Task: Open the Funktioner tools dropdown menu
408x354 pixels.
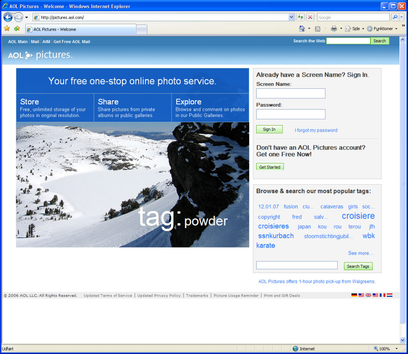Action: click(382, 29)
